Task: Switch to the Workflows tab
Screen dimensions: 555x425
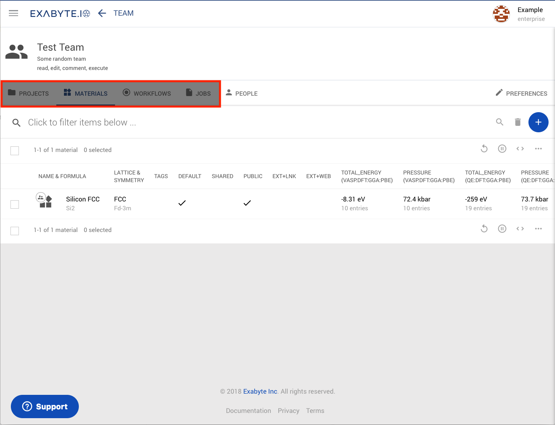Action: (147, 93)
